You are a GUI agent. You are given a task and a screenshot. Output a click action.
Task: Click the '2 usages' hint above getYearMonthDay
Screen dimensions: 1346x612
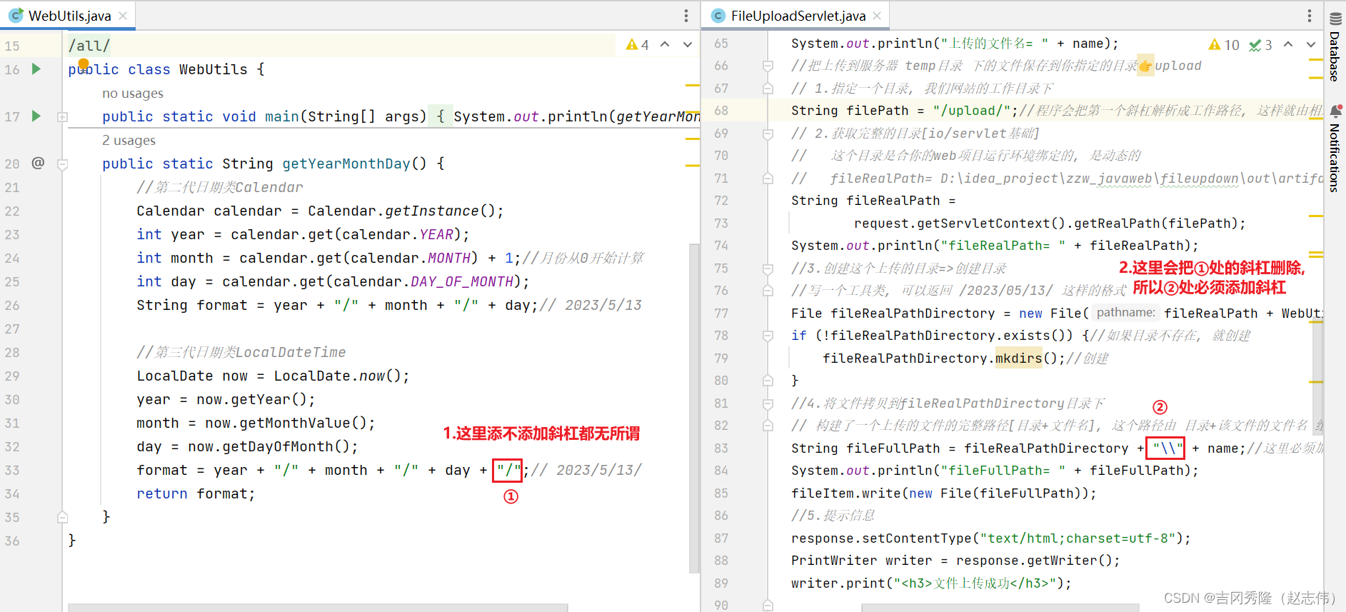[x=129, y=141]
